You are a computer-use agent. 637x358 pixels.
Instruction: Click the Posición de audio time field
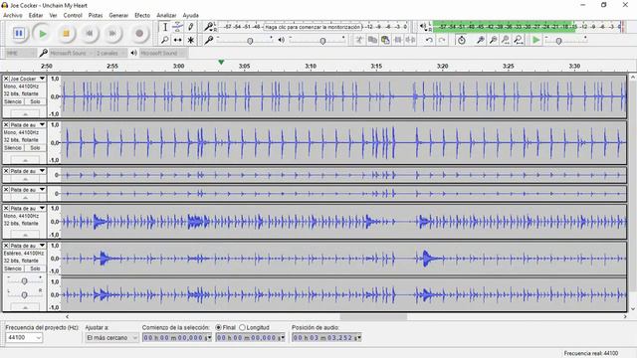tap(325, 338)
